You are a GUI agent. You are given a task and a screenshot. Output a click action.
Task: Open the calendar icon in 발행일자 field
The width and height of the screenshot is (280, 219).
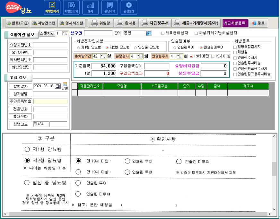click(58, 86)
